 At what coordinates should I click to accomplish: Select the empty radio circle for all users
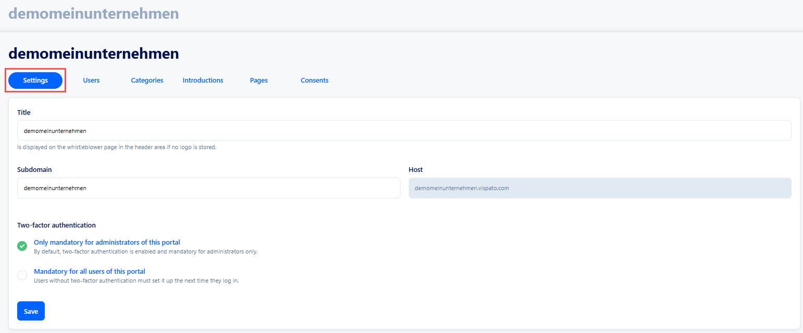[22, 275]
